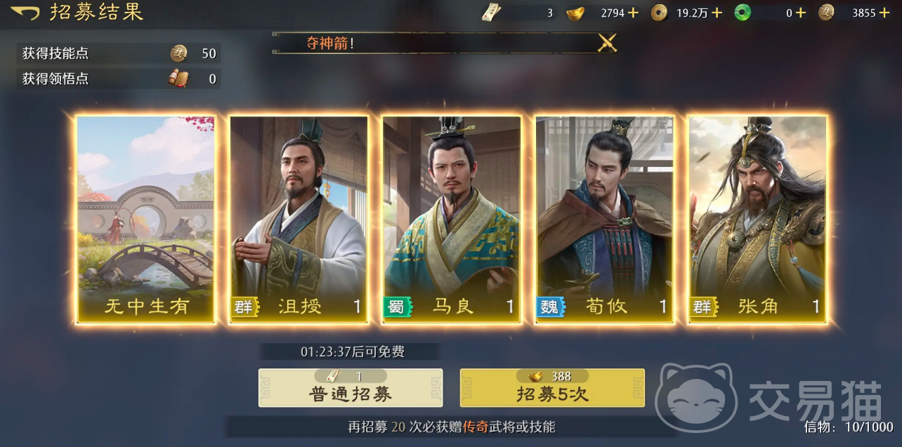This screenshot has height=447, width=902.
Task: Click the gold ingot currency icon
Action: pyautogui.click(x=575, y=13)
